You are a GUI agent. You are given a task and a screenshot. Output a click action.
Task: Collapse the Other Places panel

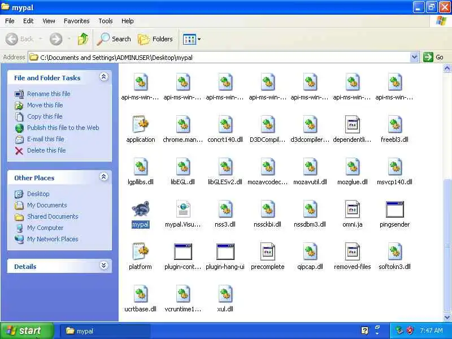click(x=104, y=177)
